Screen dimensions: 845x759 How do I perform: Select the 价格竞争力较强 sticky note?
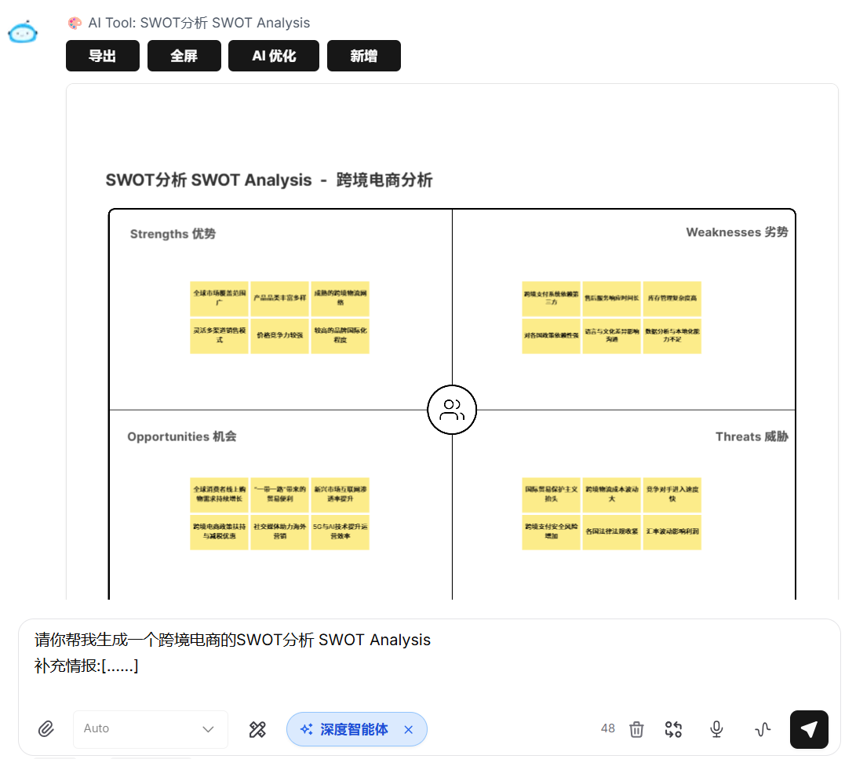pyautogui.click(x=279, y=335)
